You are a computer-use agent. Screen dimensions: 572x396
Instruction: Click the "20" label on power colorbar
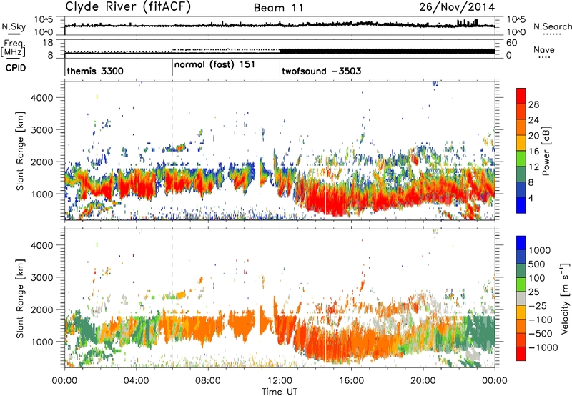pos(533,136)
